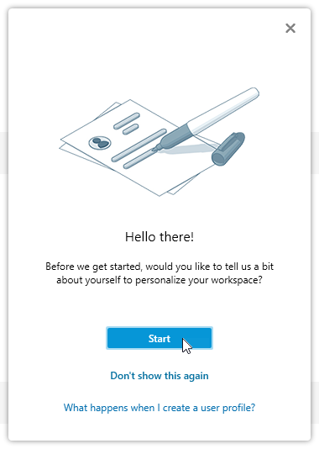The width and height of the screenshot is (319, 449).
Task: Click the blue Start button
Action: click(159, 338)
